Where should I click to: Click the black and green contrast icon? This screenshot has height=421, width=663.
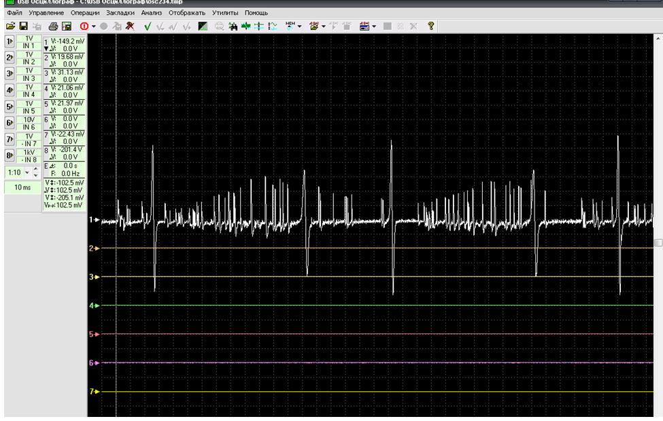(203, 26)
